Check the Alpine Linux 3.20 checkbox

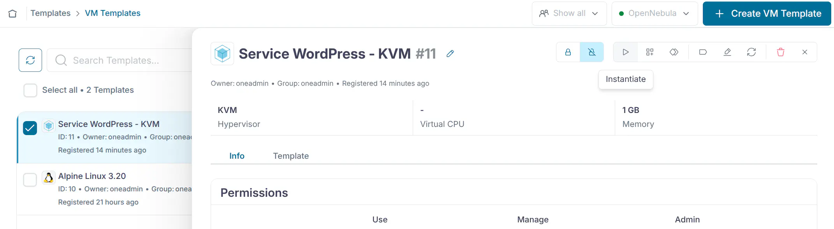click(x=30, y=180)
